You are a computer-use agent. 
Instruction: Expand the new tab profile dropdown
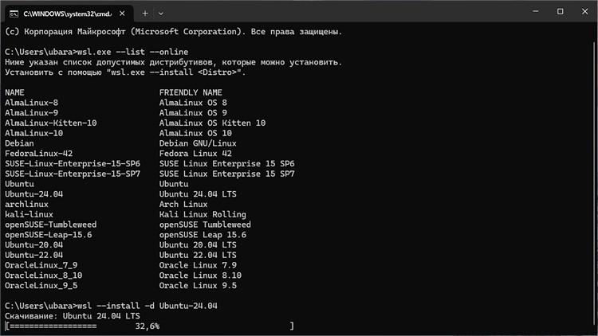(163, 13)
